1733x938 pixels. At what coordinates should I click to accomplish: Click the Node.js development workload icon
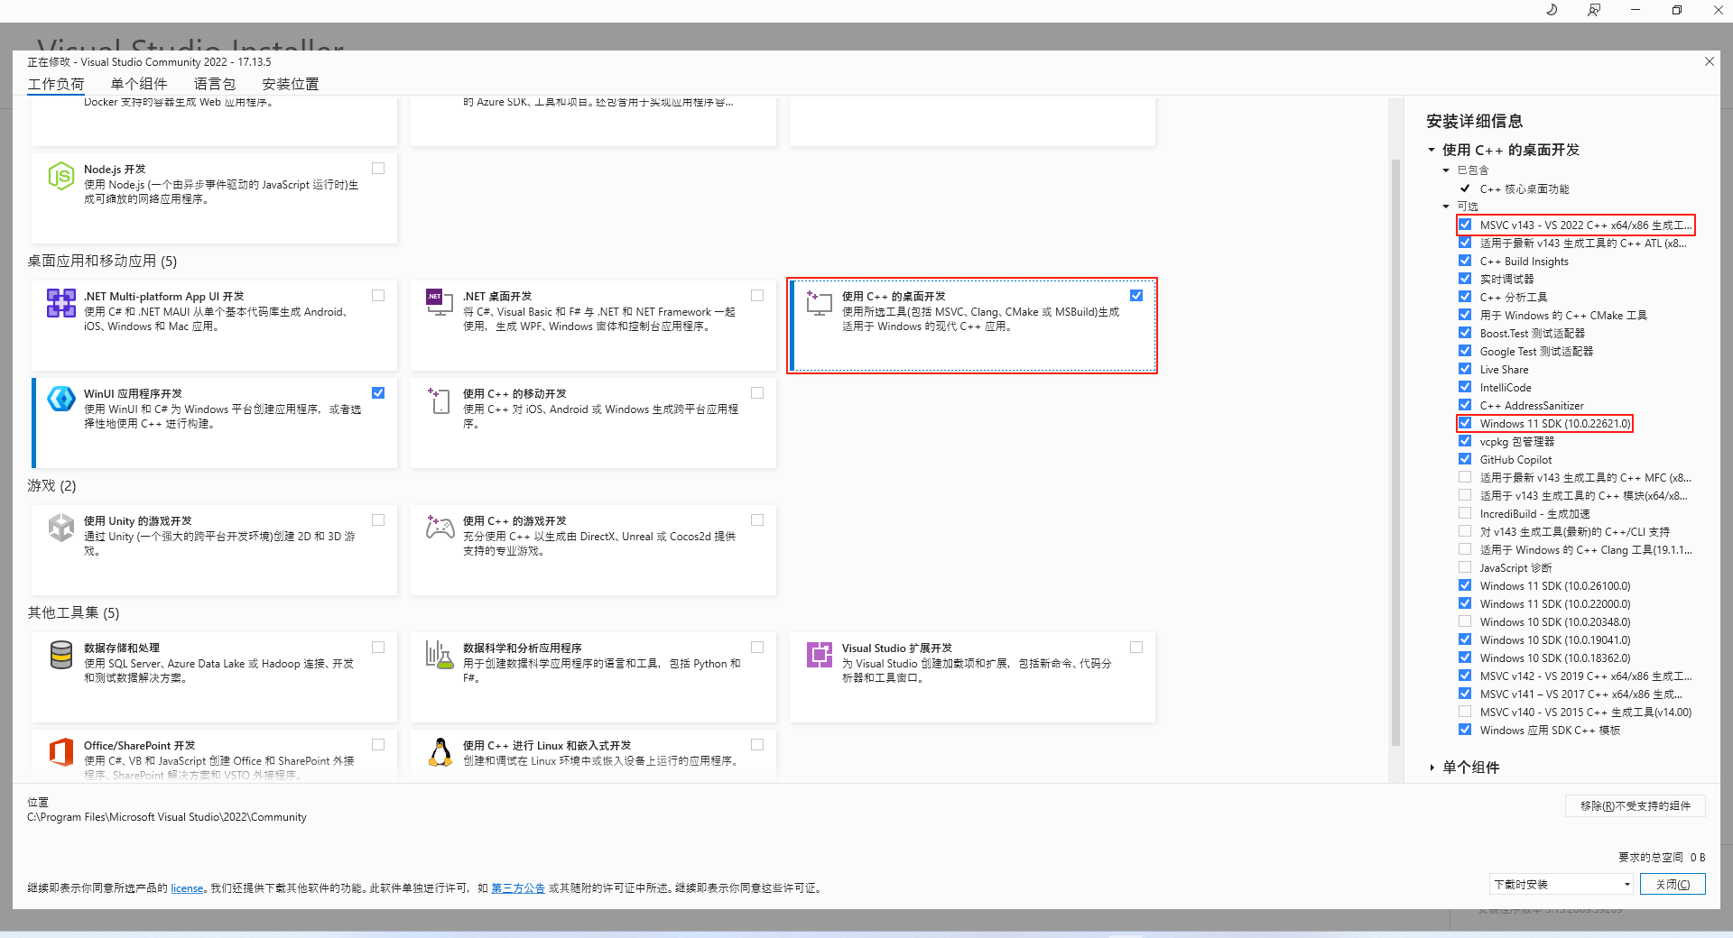click(x=60, y=176)
